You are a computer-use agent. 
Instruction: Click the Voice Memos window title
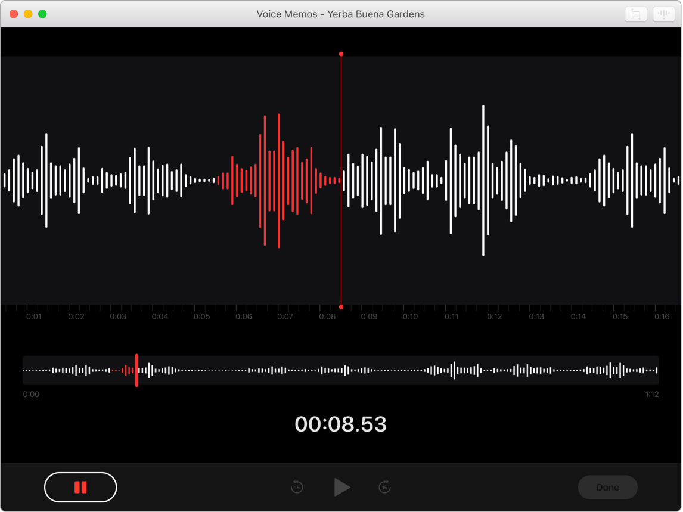340,14
